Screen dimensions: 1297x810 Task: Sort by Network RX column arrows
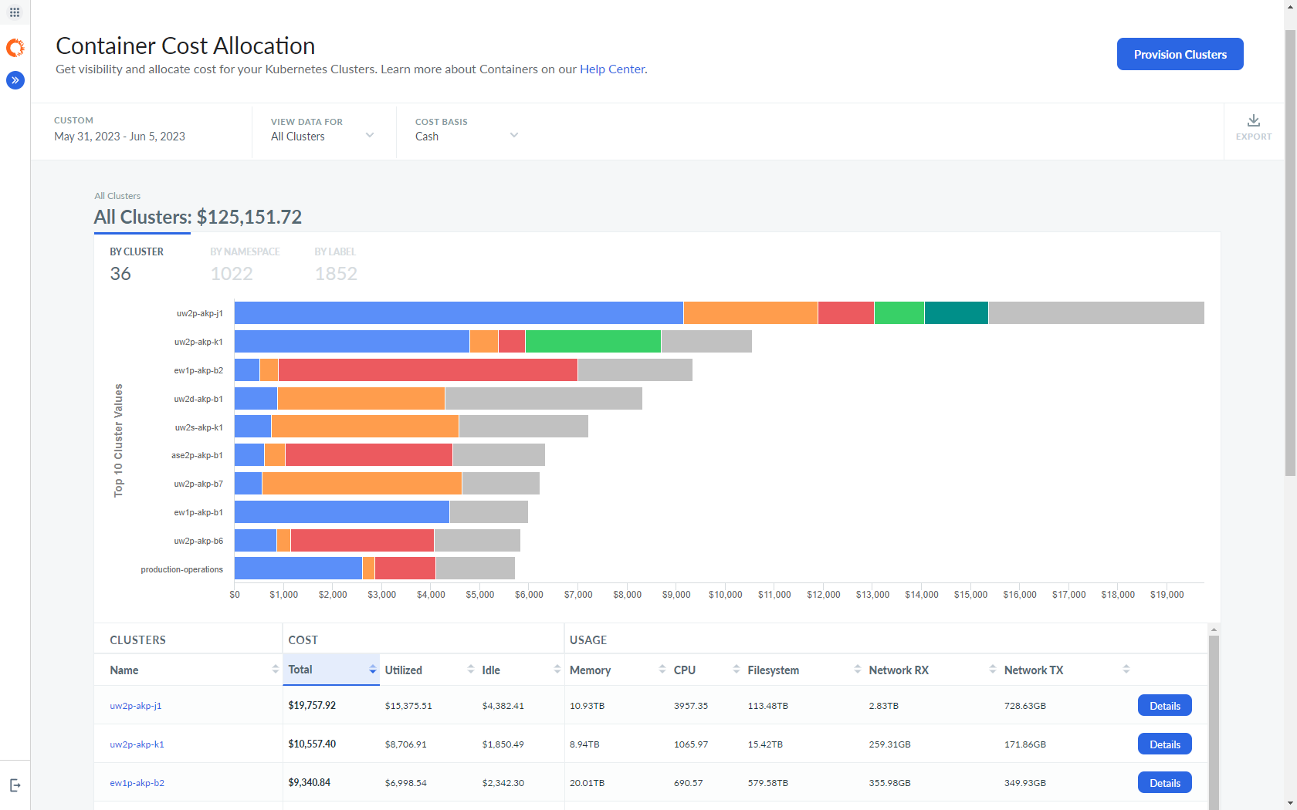[993, 670]
